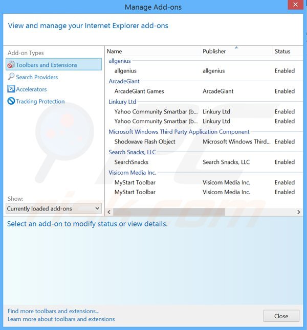Select the Linkury Ltd group header
This screenshot has height=330, width=307.
click(x=122, y=102)
